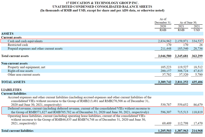Select accrued expenses value 559,652
Screen dimensions: 205x137
[183, 105]
